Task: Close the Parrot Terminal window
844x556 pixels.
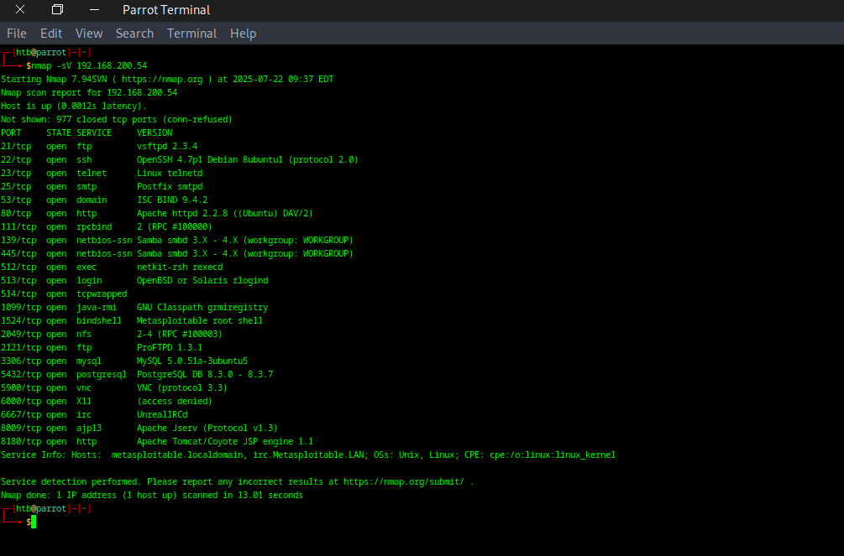Action: click(x=19, y=10)
